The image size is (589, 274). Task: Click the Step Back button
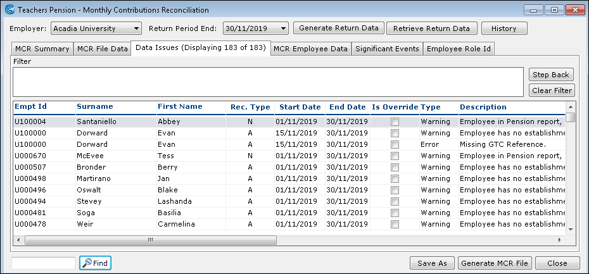tap(551, 75)
